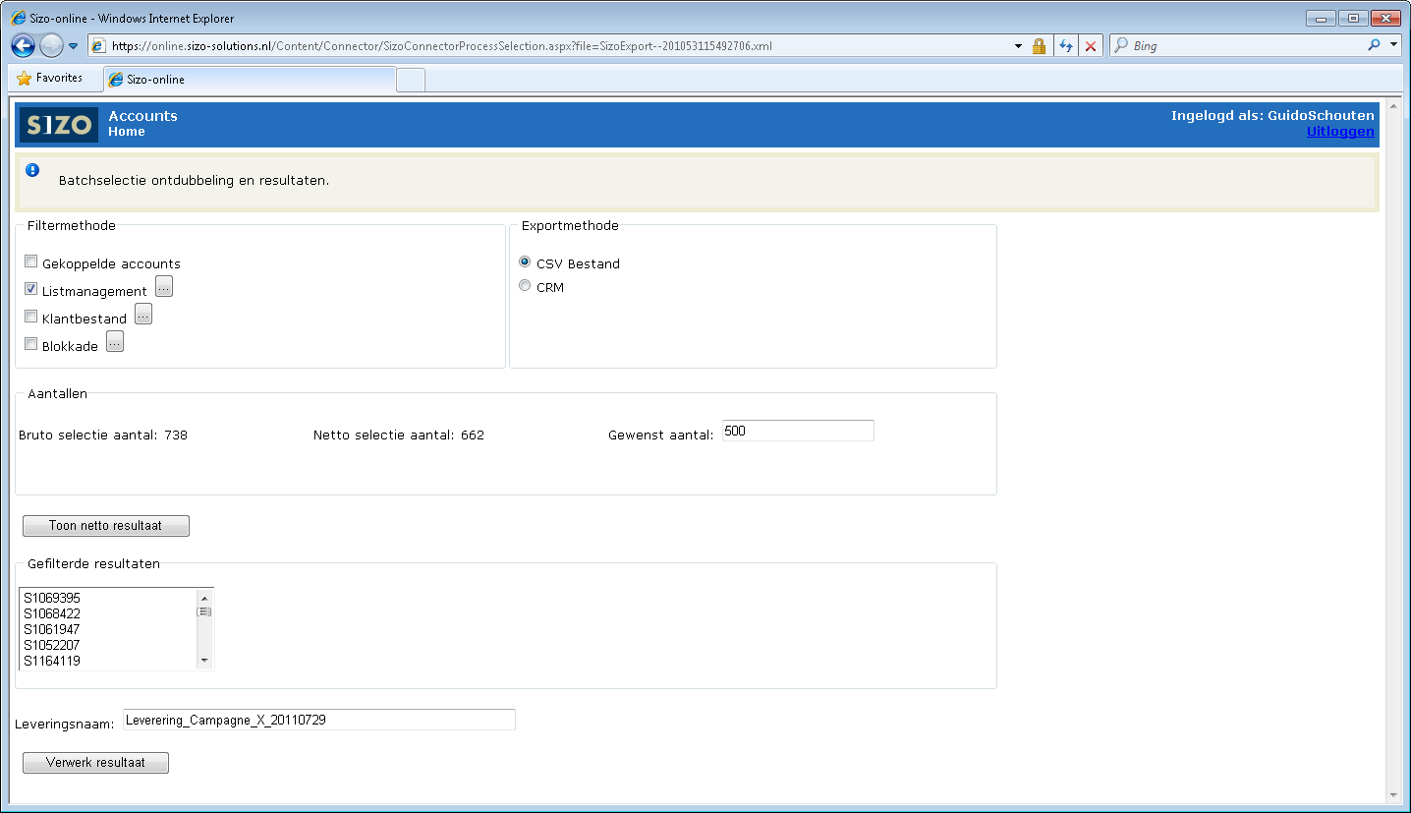Open the search provider dropdown arrow
Image resolution: width=1411 pixels, height=813 pixels.
pyautogui.click(x=1393, y=45)
